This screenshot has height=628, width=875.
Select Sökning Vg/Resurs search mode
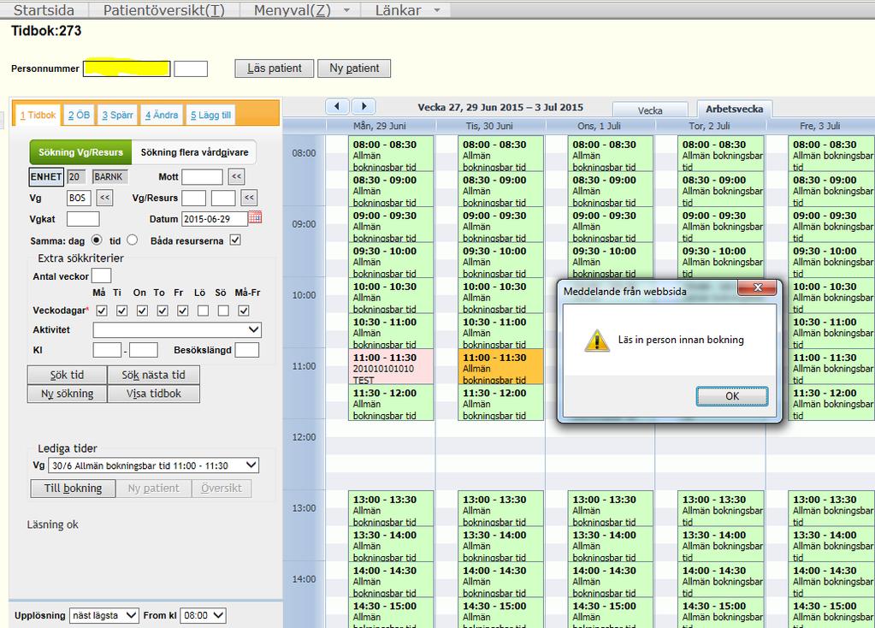point(80,151)
